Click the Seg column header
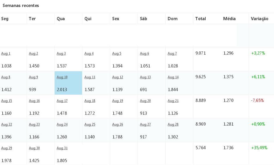This screenshot has height=165, width=274. (5, 19)
